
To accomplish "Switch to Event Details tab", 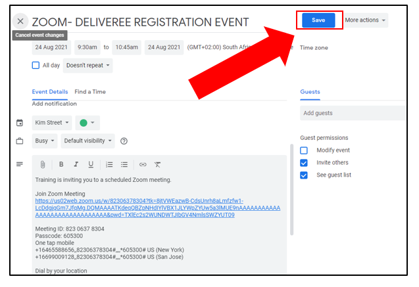I will 50,92.
